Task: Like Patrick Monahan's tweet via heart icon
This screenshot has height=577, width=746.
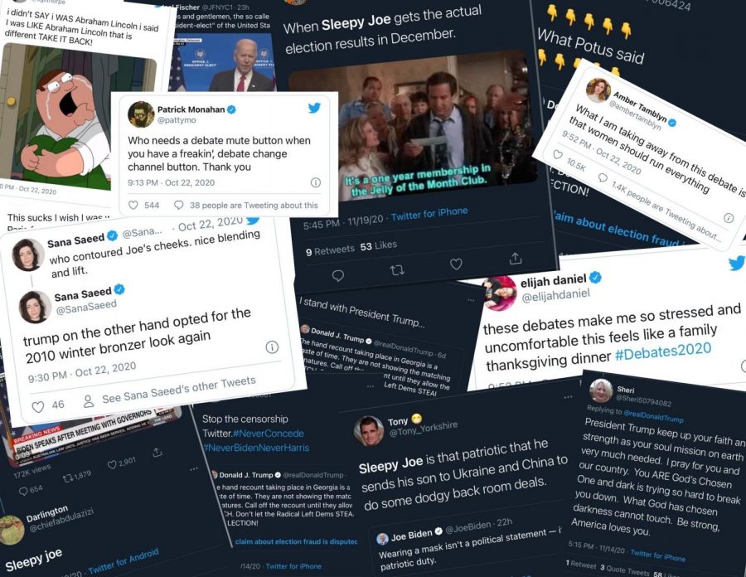Action: pyautogui.click(x=133, y=205)
